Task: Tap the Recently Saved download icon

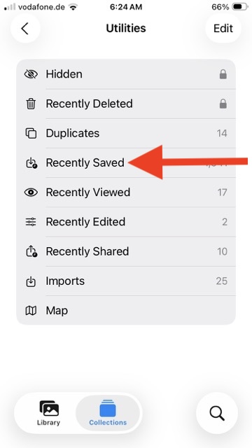Action: [31, 163]
